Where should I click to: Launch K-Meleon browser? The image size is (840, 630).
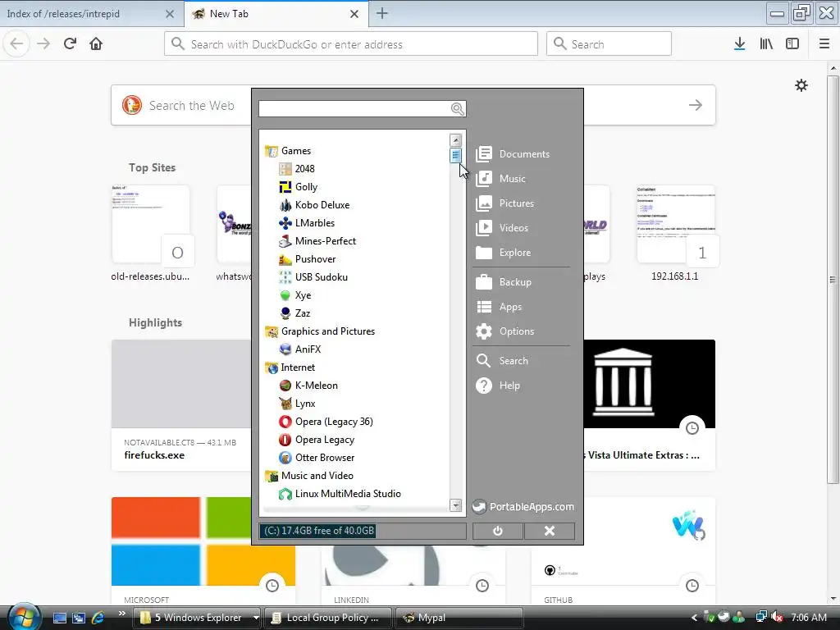click(x=308, y=386)
